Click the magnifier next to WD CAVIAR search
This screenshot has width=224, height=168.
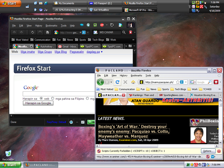click(x=124, y=33)
